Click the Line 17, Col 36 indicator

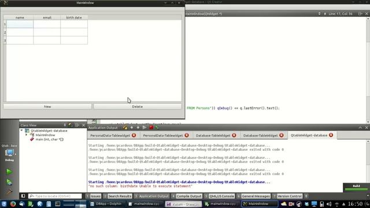[341, 14]
